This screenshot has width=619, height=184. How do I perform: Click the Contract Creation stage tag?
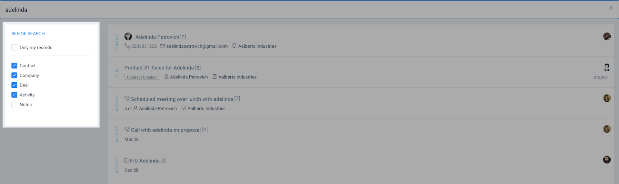coord(142,77)
